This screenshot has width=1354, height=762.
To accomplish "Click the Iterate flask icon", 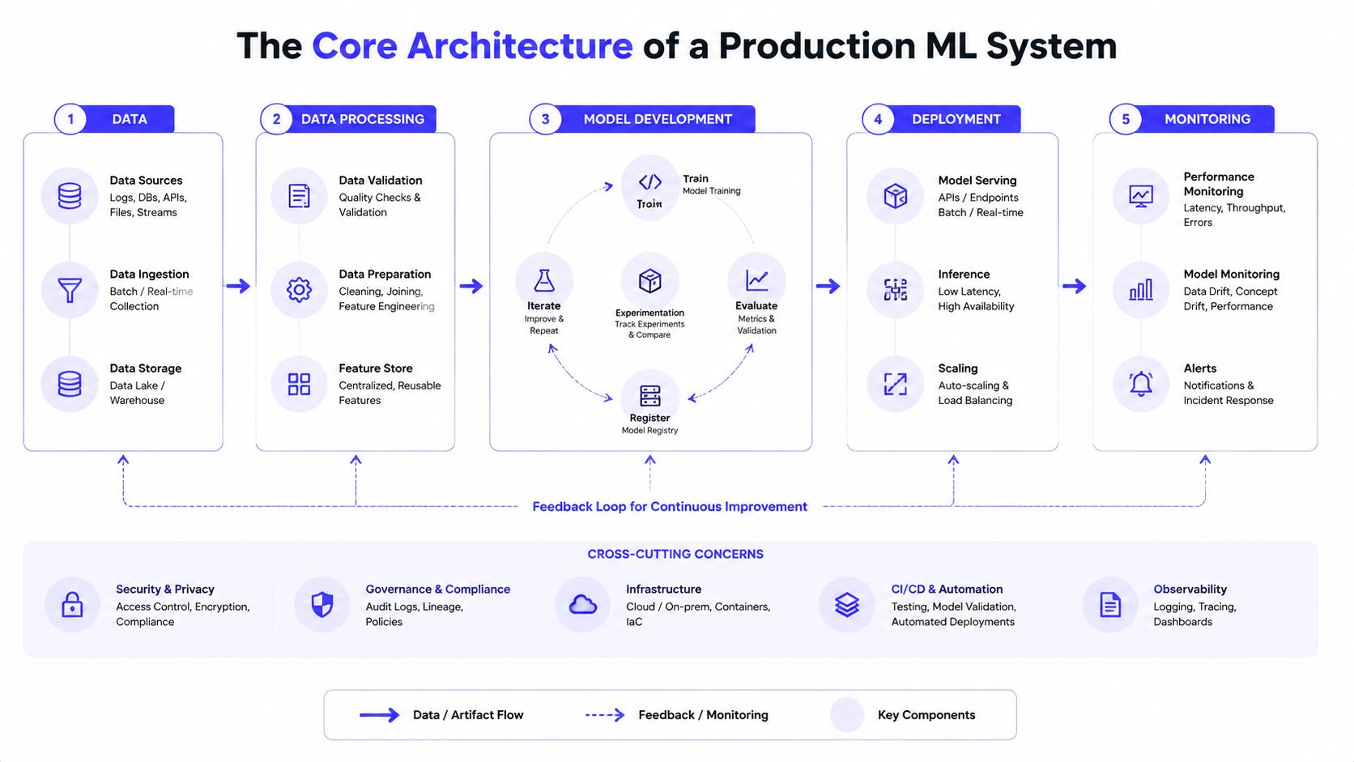I will [544, 281].
